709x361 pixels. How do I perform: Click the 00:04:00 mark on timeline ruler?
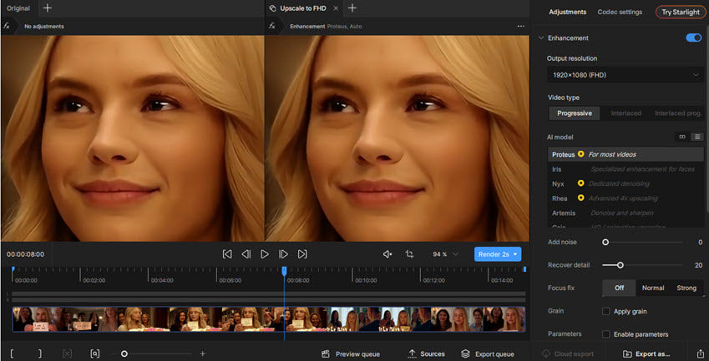coord(162,280)
